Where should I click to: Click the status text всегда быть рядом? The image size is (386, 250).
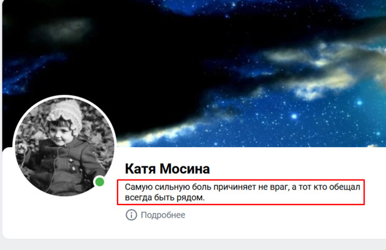165,197
